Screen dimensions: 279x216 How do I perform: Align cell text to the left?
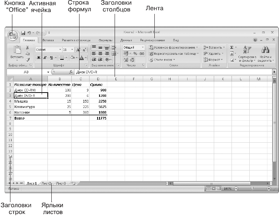pyautogui.click(x=94, y=54)
